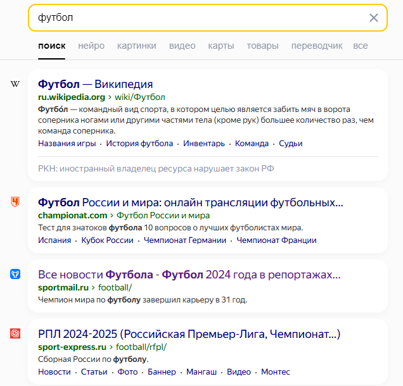The width and height of the screenshot is (403, 386).
Task: Open the Инвентарь sitelink
Action: pos(204,143)
